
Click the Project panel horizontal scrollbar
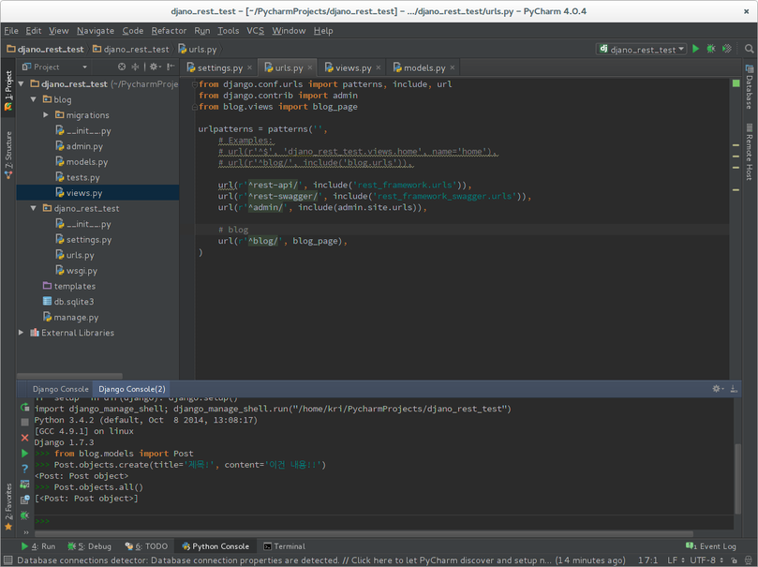[x=69, y=376]
